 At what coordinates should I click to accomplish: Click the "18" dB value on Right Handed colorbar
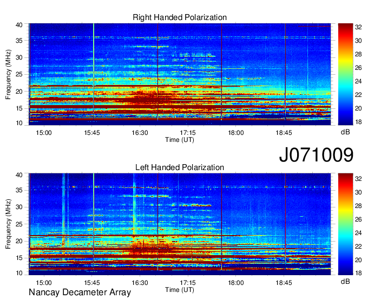358,122
